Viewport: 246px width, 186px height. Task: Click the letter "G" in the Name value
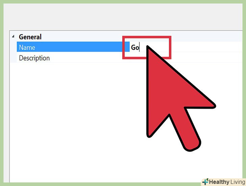click(x=133, y=48)
